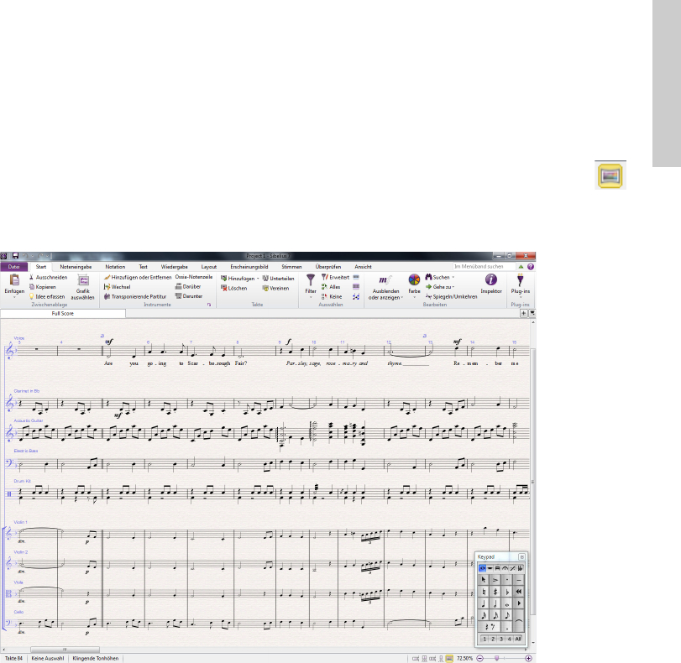The height and width of the screenshot is (663, 681).
Task: Open Filter dropdown
Action: (311, 297)
